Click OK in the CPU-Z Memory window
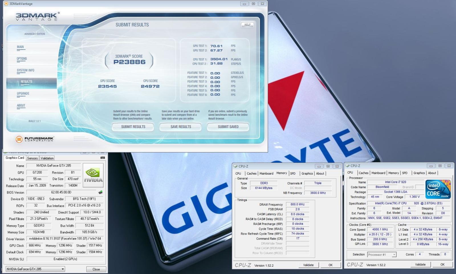 [331, 265]
